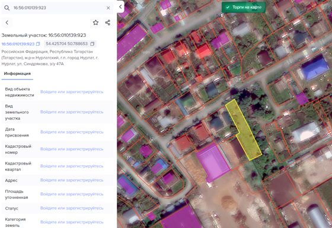Select the yellow highlighted parcel on map
This screenshot has height=228, width=332.
pyautogui.click(x=244, y=129)
